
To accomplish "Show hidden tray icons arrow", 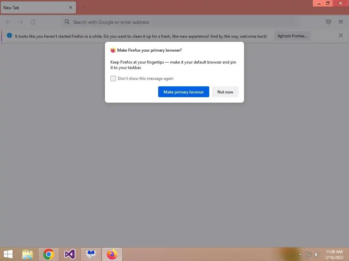I will [x=300, y=255].
